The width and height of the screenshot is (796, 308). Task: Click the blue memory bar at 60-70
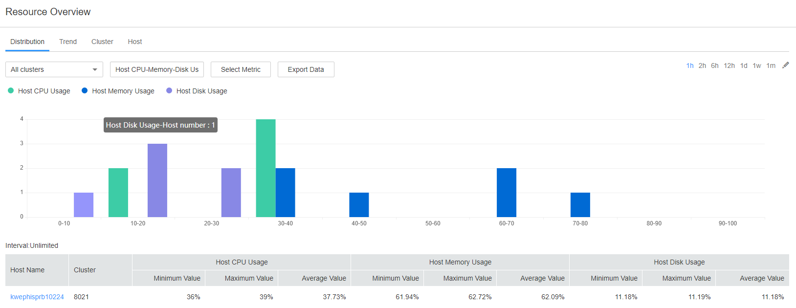507,193
